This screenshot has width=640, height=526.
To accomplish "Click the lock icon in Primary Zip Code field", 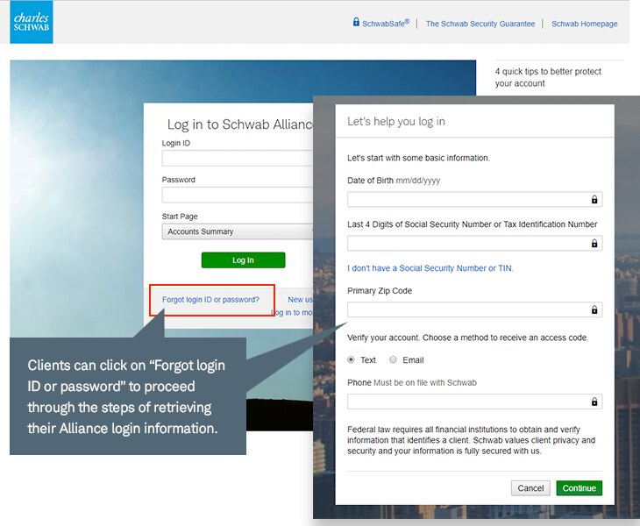I will (594, 309).
